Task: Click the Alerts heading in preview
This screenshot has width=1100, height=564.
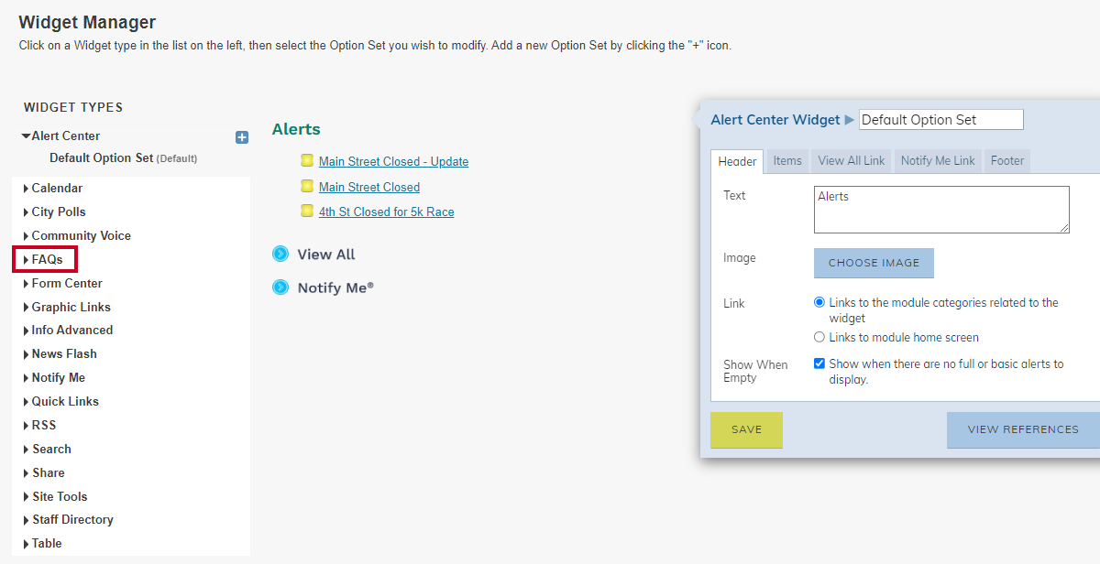Action: pos(296,129)
